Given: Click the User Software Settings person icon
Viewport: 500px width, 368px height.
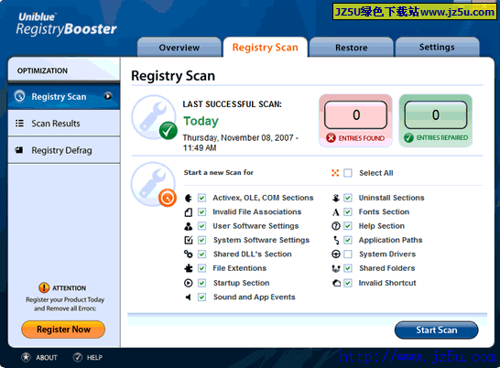Looking at the screenshot, I should tap(189, 226).
